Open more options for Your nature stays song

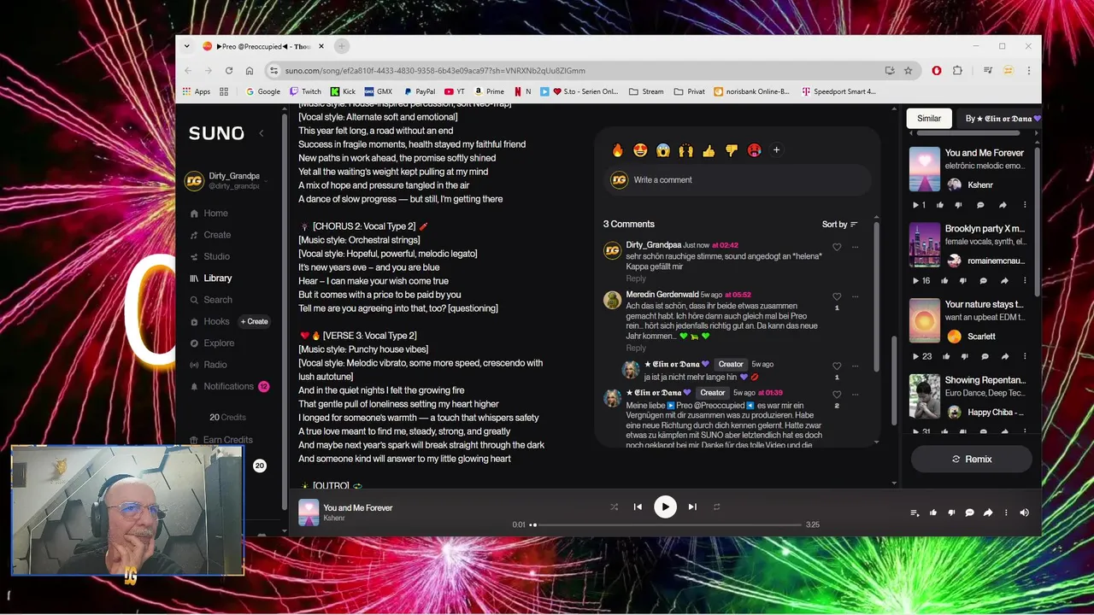click(x=1025, y=357)
